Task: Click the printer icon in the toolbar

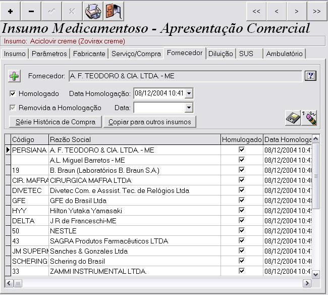Action: tap(93, 11)
